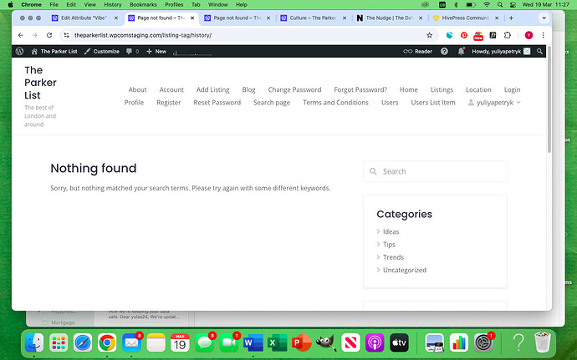Image resolution: width=577 pixels, height=360 pixels.
Task: Open a new browser tab with plus button
Action: pos(511,18)
